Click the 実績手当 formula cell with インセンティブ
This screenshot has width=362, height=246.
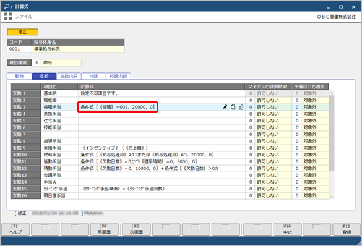coord(162,148)
